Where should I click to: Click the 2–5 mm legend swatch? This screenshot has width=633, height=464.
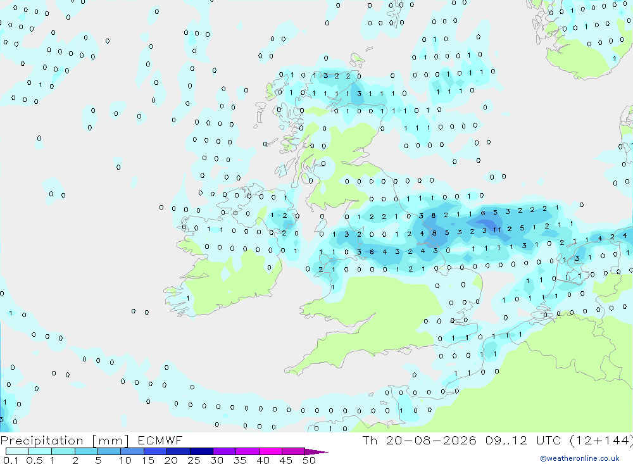pyautogui.click(x=86, y=451)
